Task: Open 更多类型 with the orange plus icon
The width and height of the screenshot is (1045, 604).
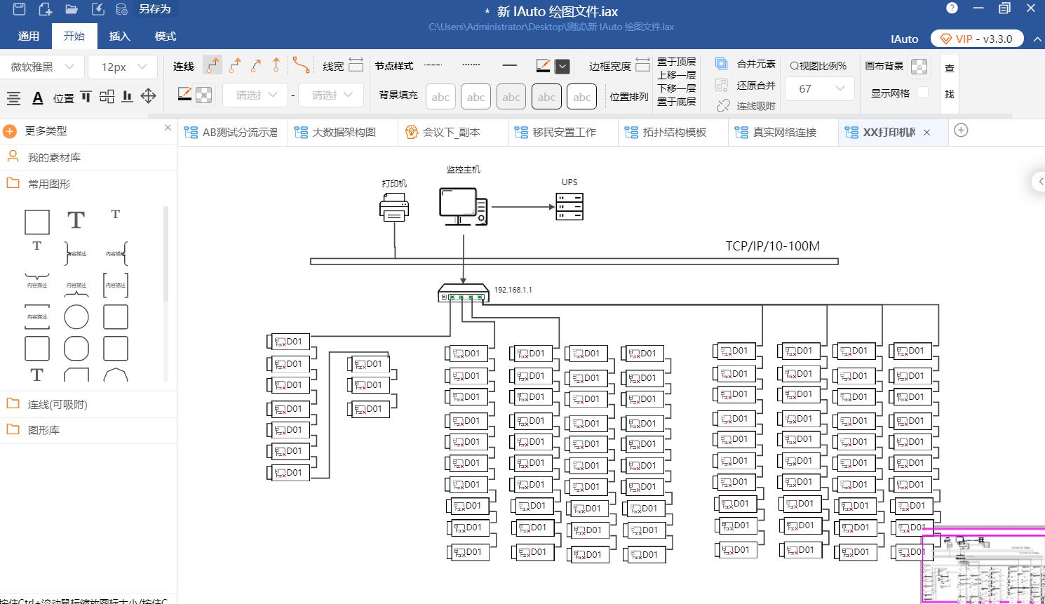Action: click(x=9, y=130)
